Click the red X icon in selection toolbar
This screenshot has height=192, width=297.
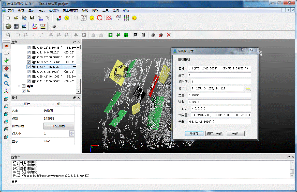(x=169, y=35)
